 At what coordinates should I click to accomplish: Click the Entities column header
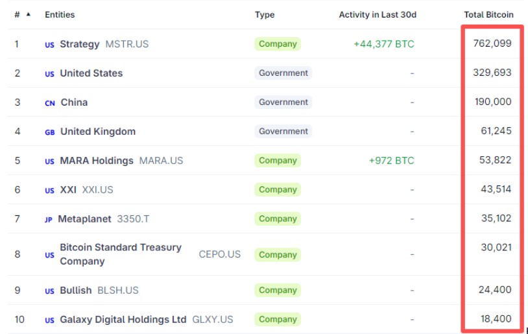click(x=60, y=15)
